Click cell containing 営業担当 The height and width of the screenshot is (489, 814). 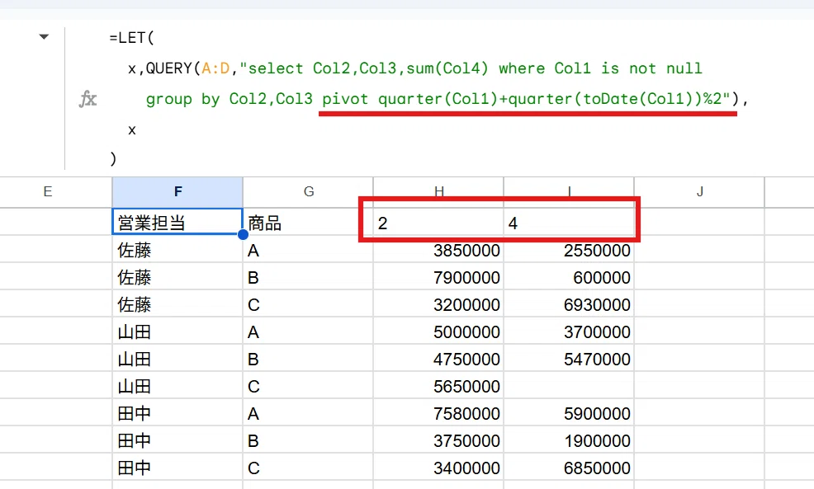click(177, 222)
